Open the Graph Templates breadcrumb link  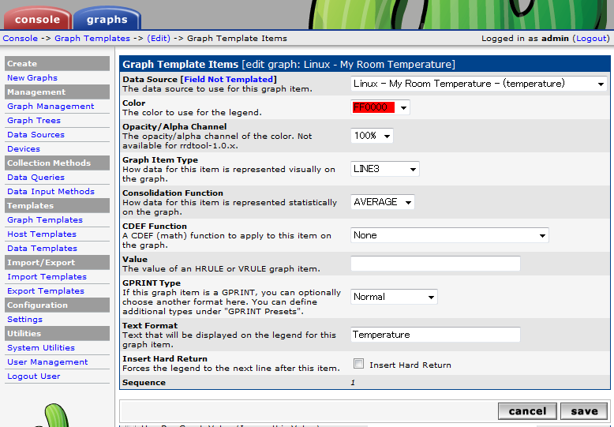[x=92, y=39]
